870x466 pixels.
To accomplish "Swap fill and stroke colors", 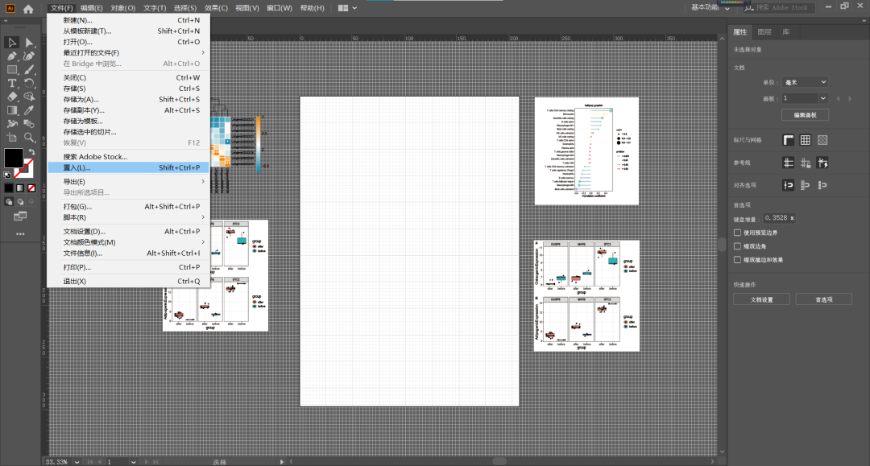I will [x=31, y=152].
